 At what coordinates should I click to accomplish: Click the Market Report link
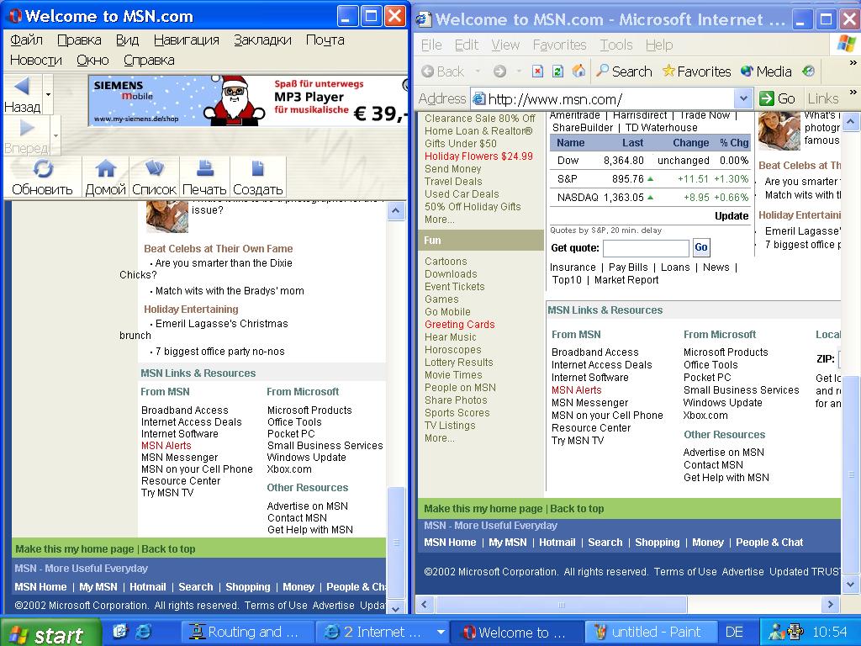pyautogui.click(x=626, y=279)
